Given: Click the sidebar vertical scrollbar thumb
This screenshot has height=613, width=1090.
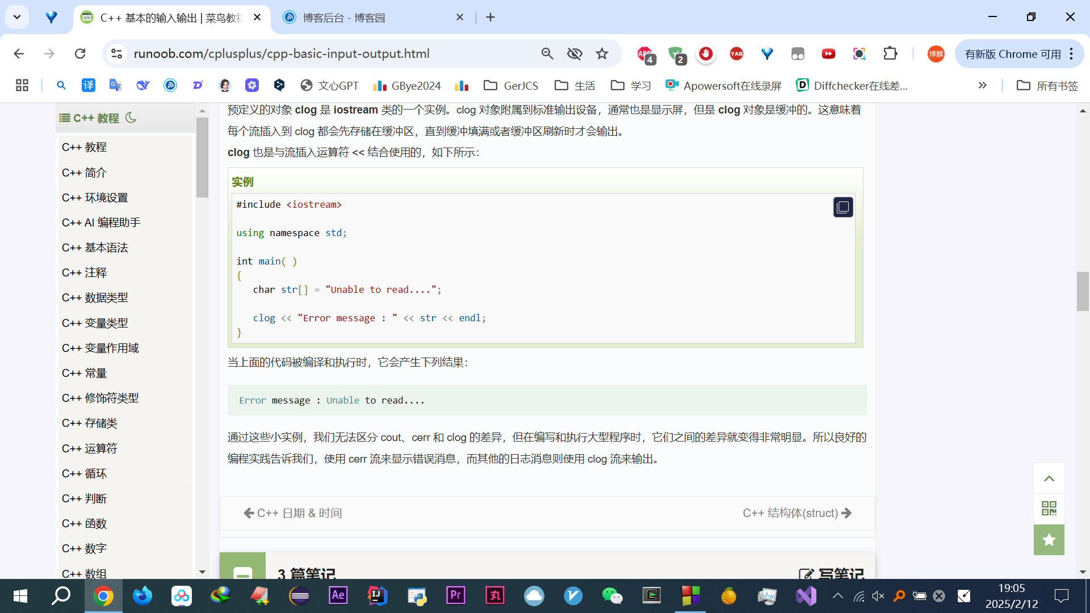Looking at the screenshot, I should (202, 157).
